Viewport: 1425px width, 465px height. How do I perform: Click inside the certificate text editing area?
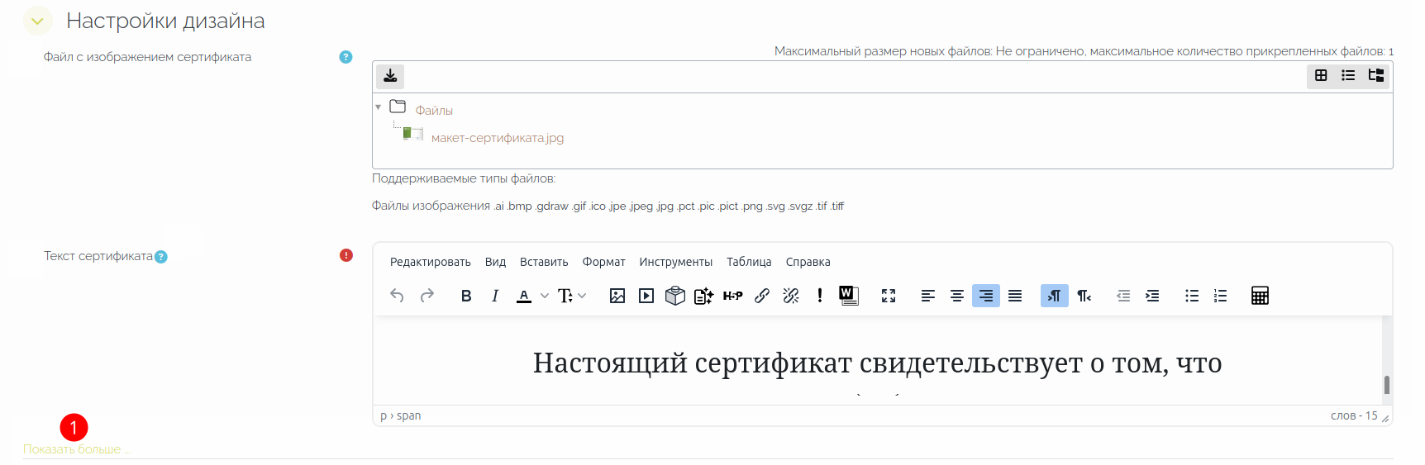(876, 363)
